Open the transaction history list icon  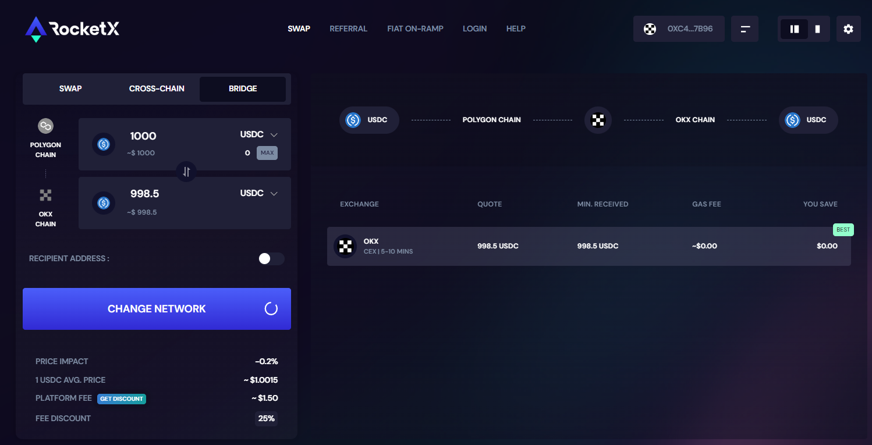[x=745, y=29]
